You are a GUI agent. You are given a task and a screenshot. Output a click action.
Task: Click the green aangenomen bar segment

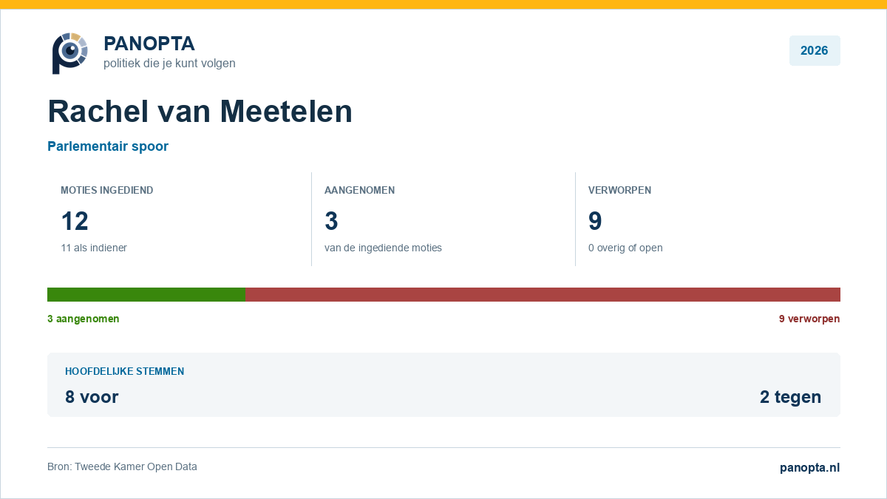tap(146, 294)
